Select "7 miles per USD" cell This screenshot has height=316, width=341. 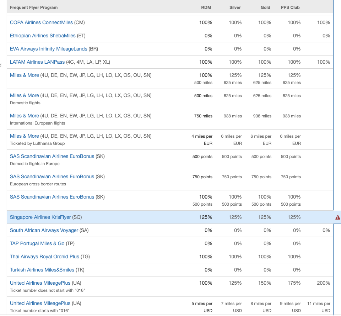pos(231,307)
